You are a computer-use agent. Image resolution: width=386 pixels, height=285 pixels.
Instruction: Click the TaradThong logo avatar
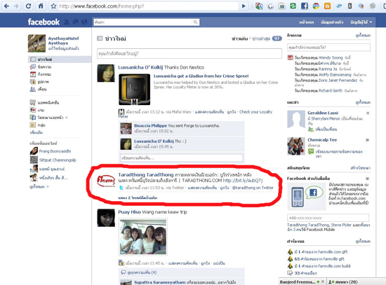(106, 181)
